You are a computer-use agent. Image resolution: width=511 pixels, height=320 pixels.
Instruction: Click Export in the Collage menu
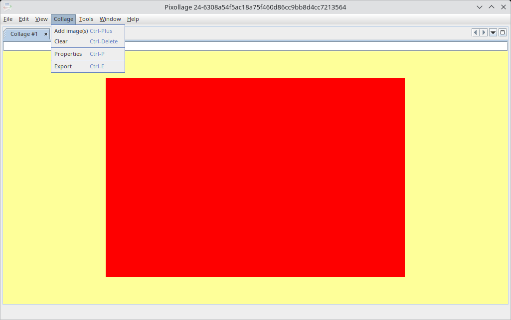pos(63,66)
